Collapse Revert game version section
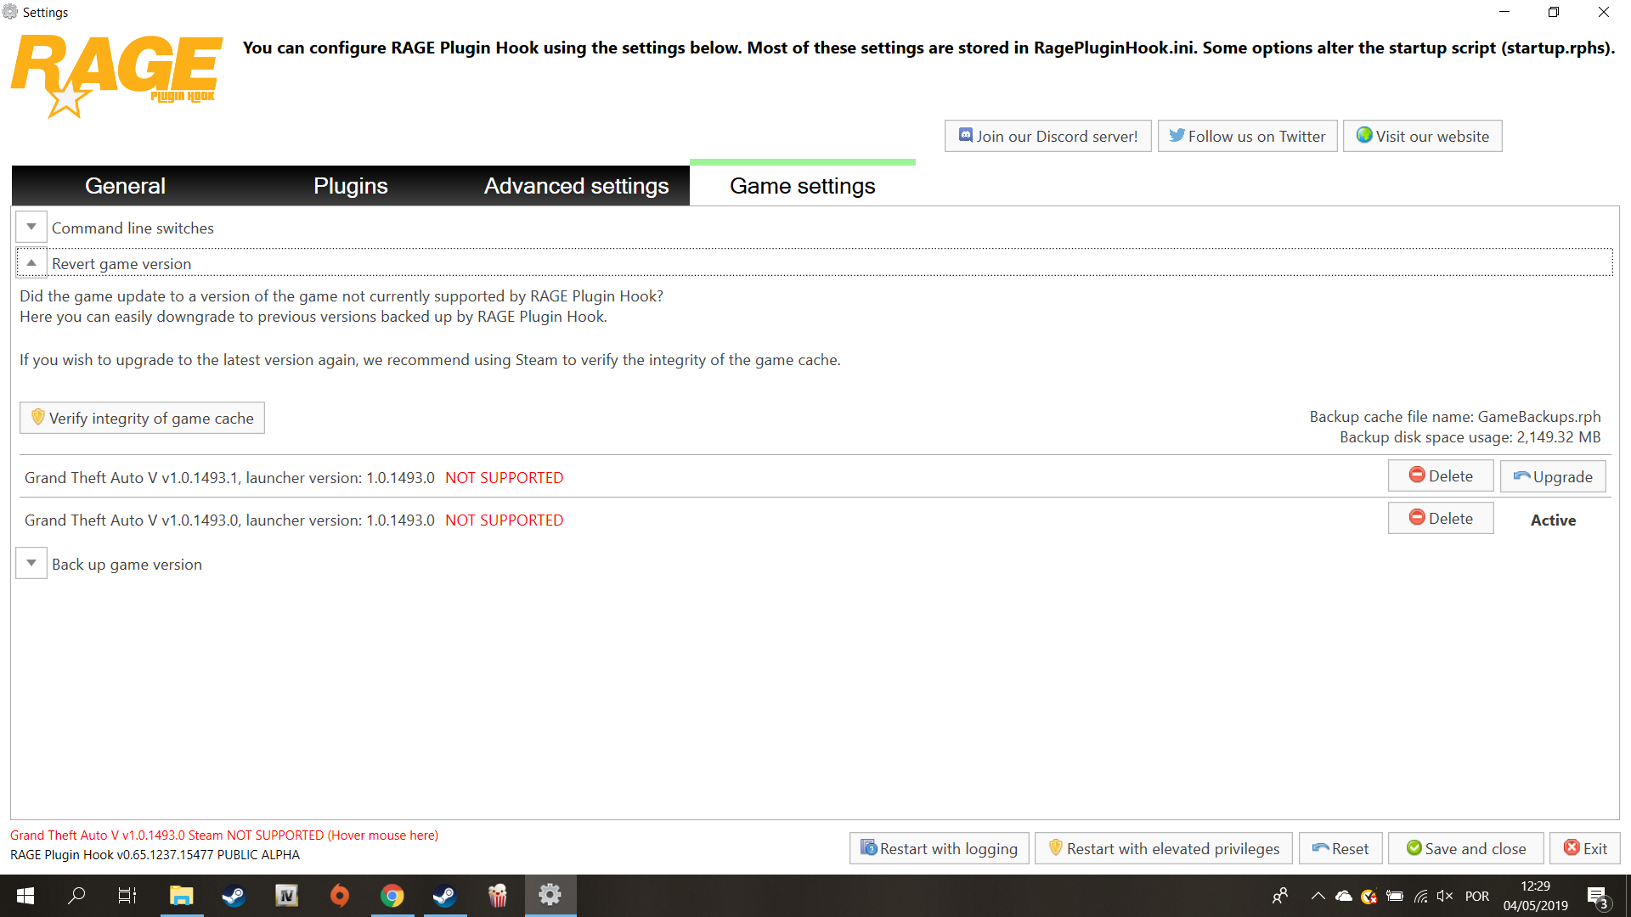The height and width of the screenshot is (917, 1631). tap(31, 263)
